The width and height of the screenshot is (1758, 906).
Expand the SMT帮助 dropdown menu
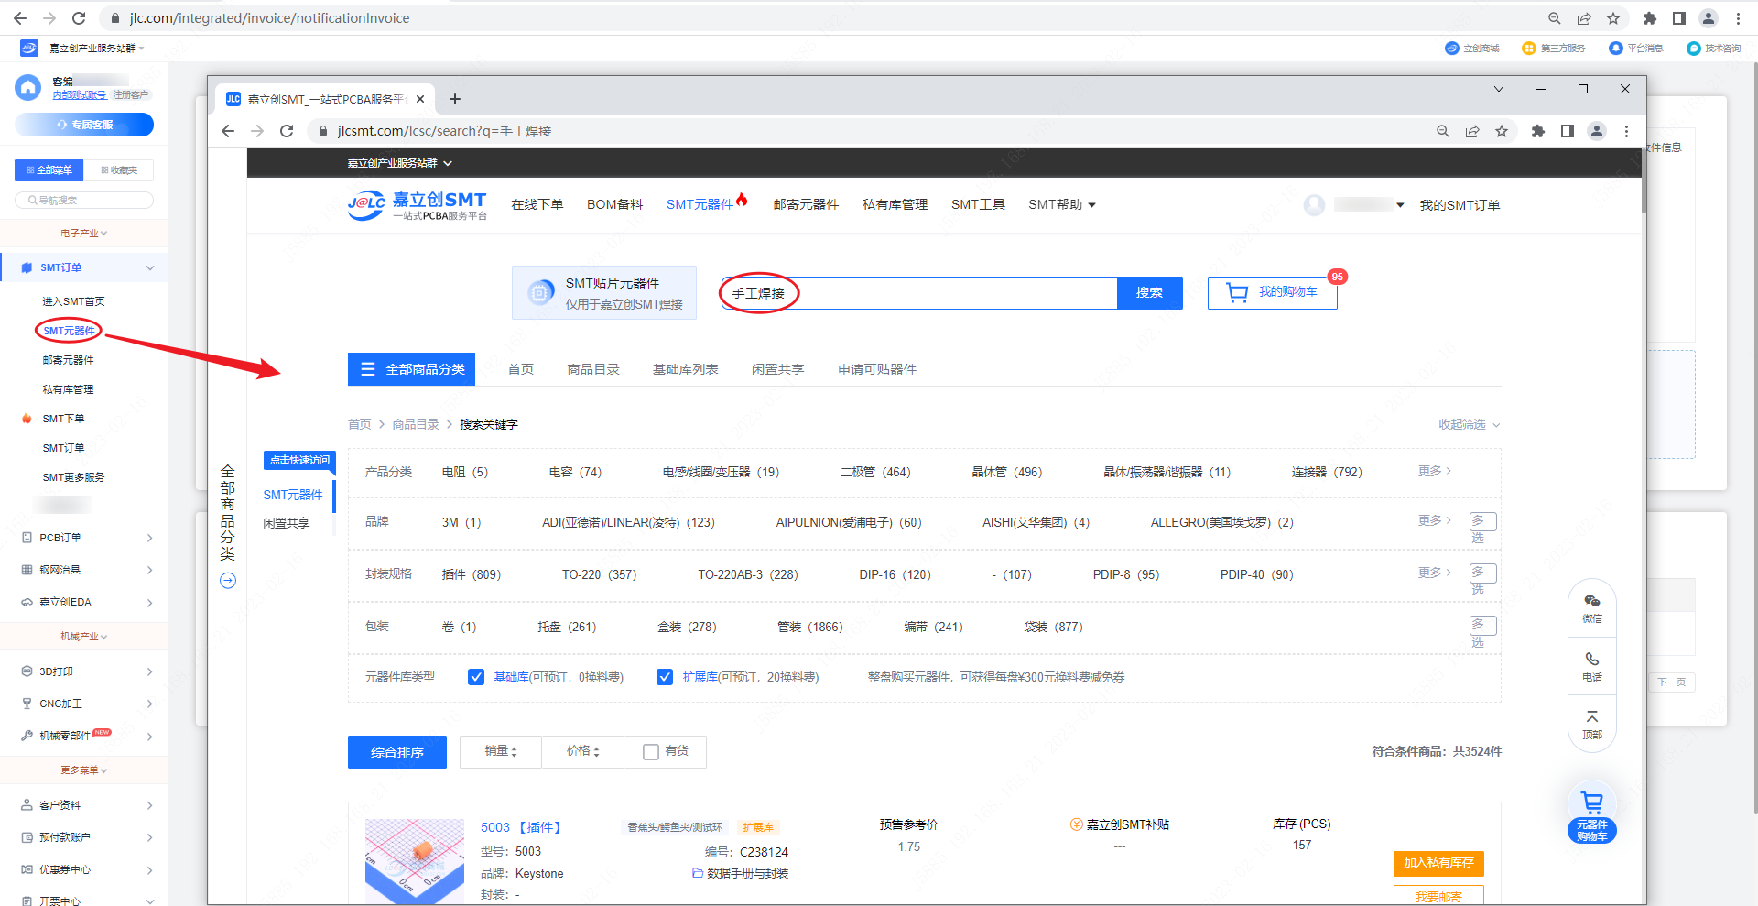[x=1061, y=204]
